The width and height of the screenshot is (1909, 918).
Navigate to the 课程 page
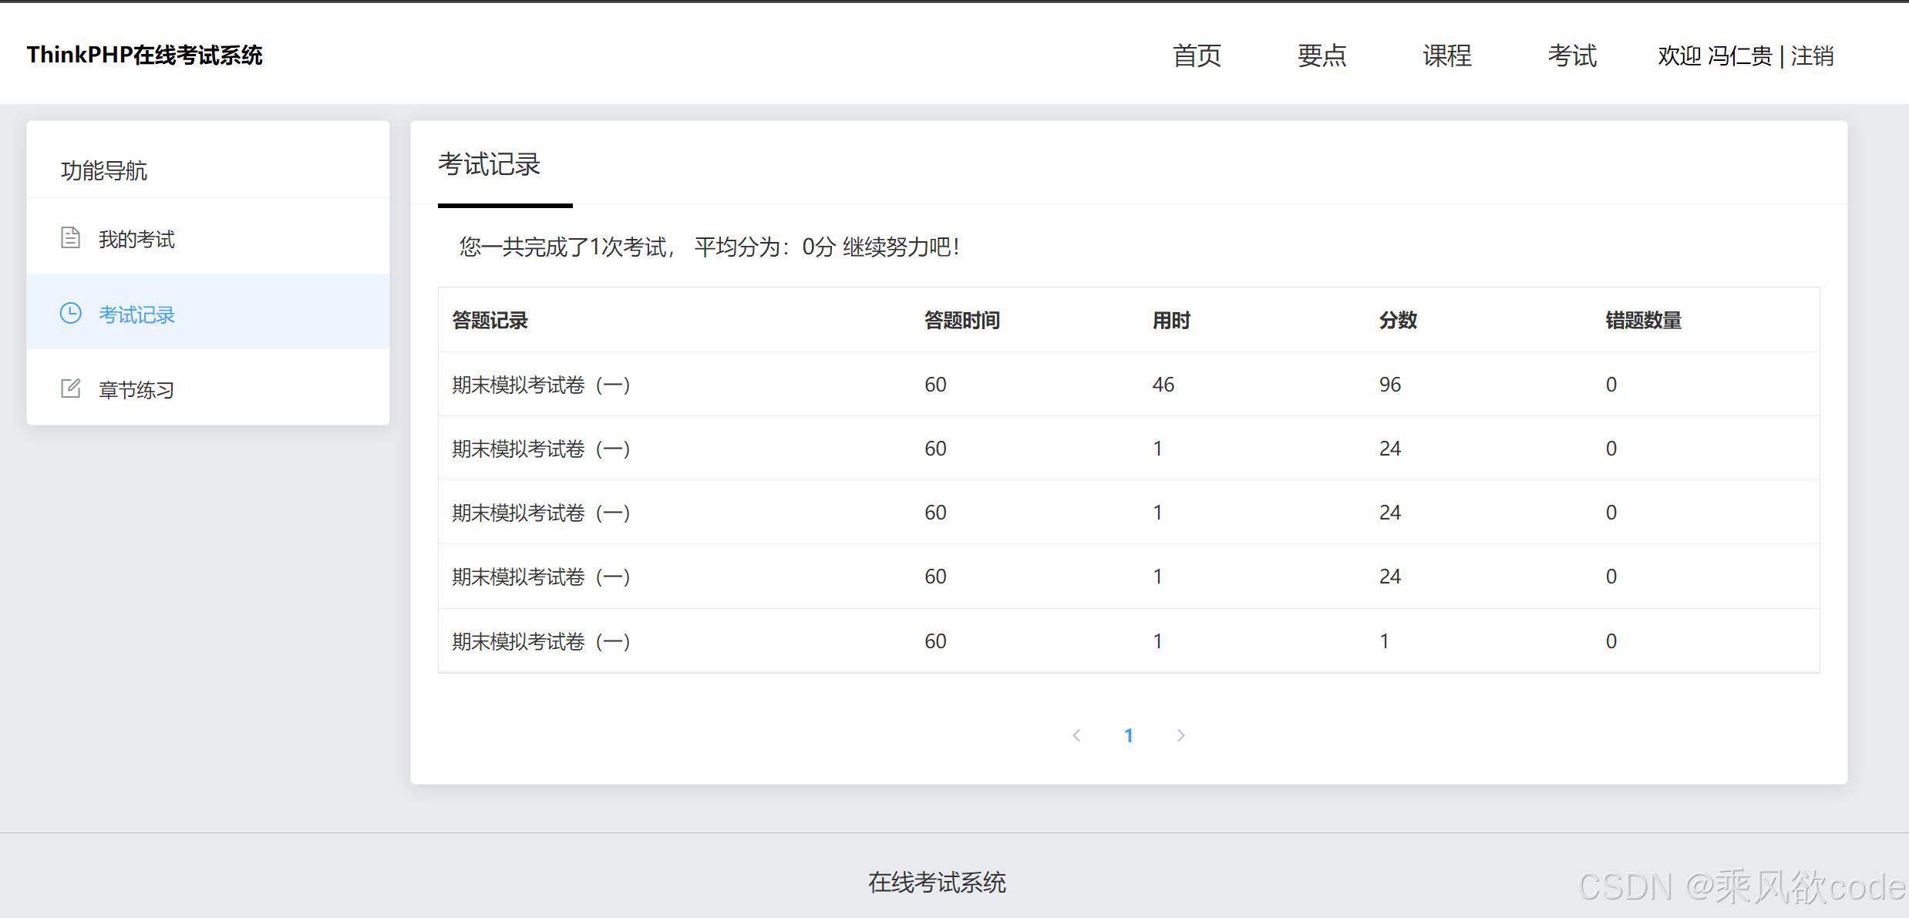pos(1446,55)
